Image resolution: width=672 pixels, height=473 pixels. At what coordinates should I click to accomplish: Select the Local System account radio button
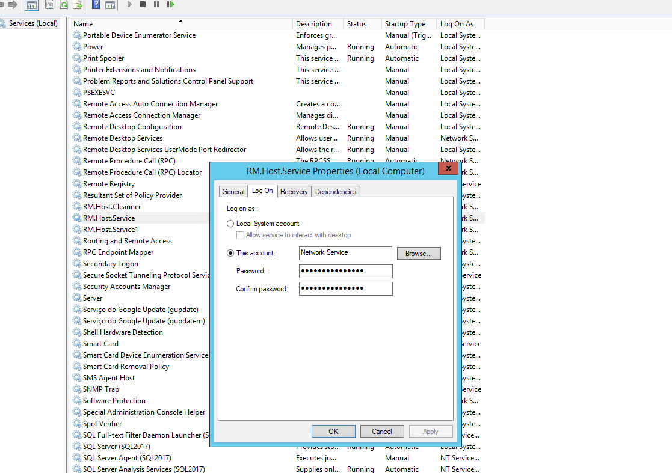coord(230,224)
